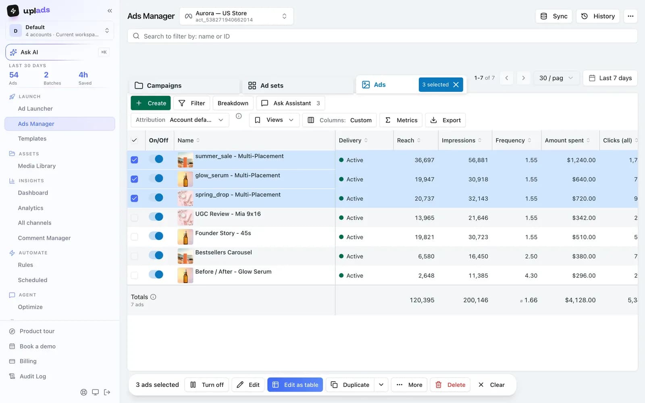Change the 30 / page size dropdown
The image size is (645, 403).
[556, 78]
